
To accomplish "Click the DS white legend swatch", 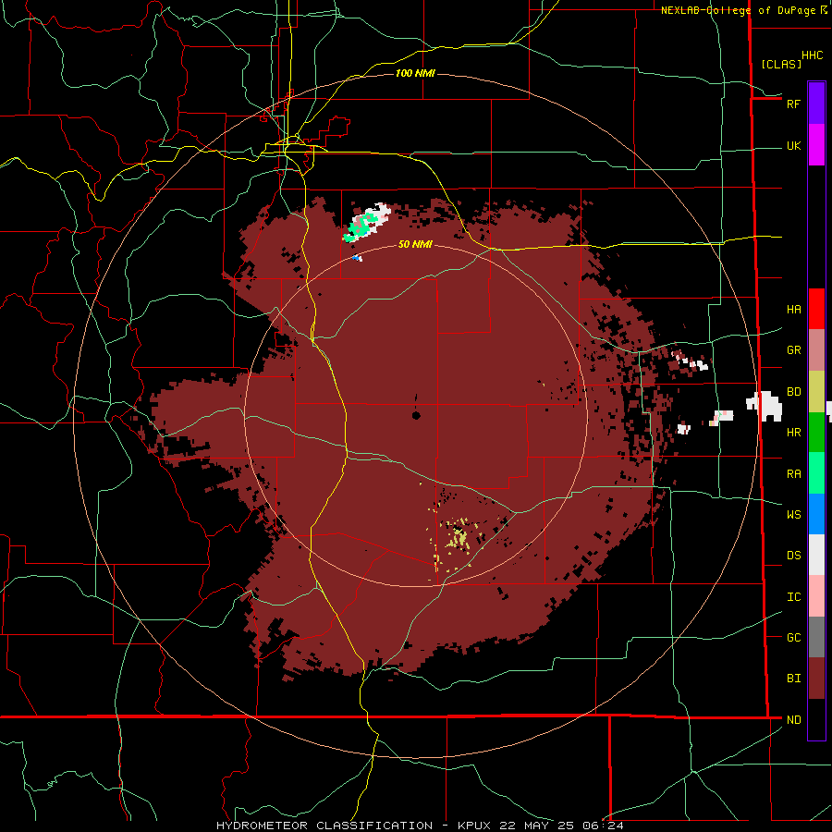I will (816, 555).
